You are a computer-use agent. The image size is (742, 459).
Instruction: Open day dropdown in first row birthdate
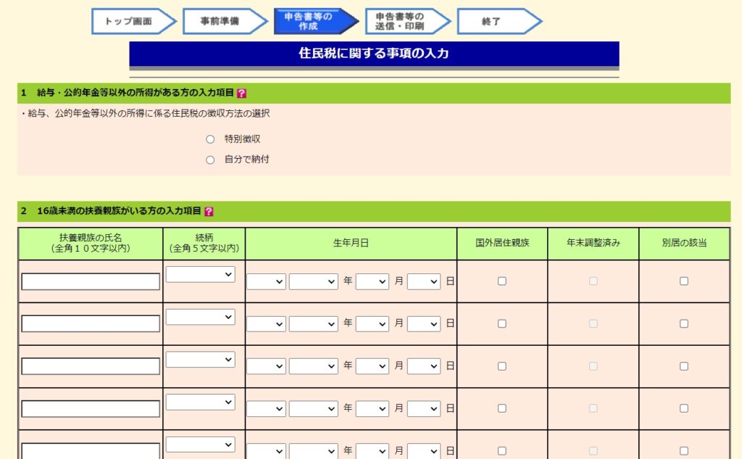[424, 281]
